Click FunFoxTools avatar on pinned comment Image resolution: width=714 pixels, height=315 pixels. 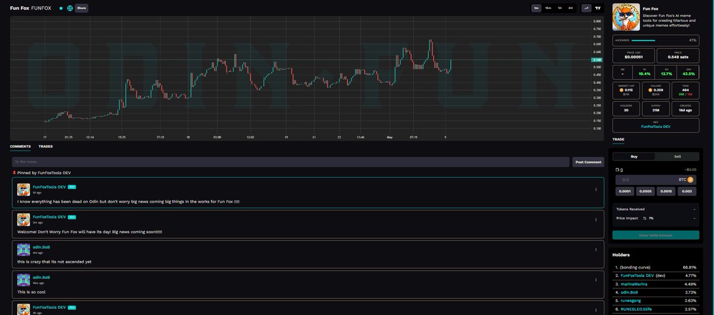coord(23,190)
